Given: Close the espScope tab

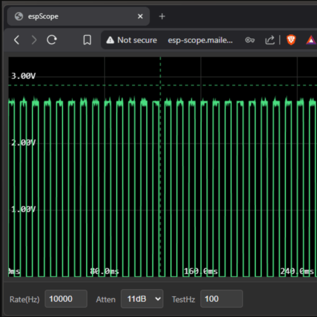Looking at the screenshot, I should point(140,16).
